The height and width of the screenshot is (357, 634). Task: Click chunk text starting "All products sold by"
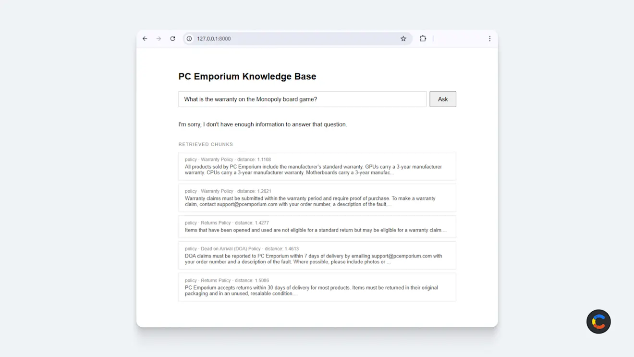(x=313, y=170)
